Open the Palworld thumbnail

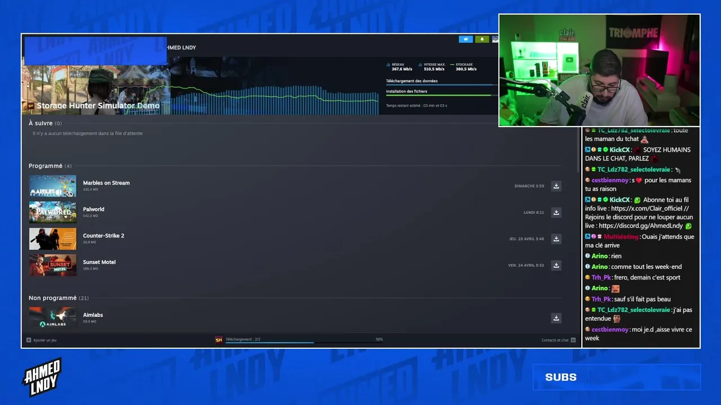click(x=52, y=213)
